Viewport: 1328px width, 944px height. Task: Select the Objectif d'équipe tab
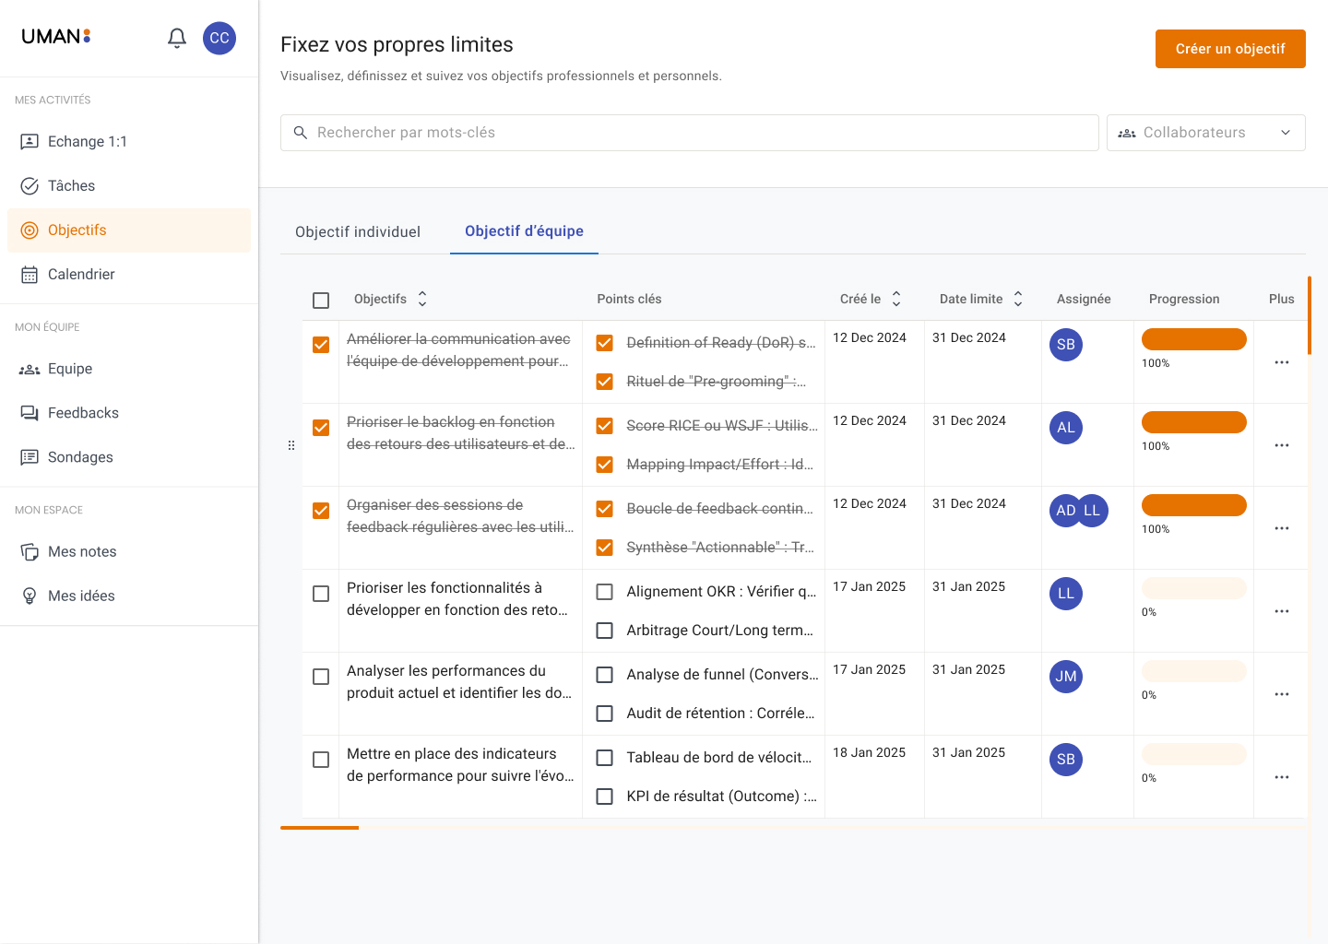tap(524, 231)
